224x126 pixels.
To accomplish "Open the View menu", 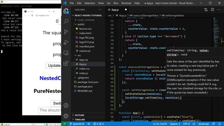I will (x=101, y=3).
